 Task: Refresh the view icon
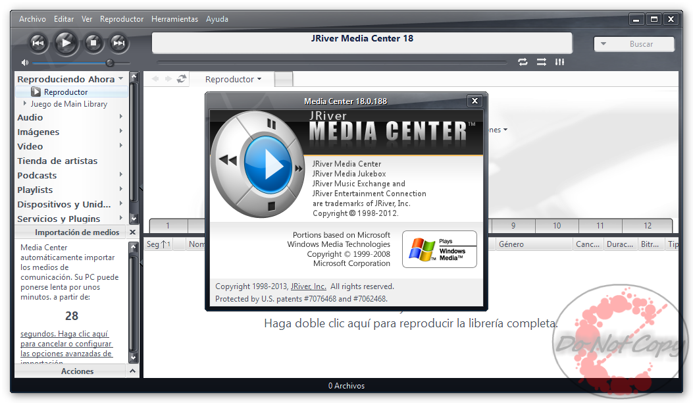pos(181,79)
